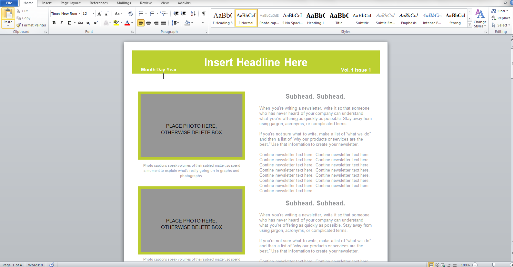Open the Change Case dropdown
This screenshot has height=267, width=513.
pos(118,14)
